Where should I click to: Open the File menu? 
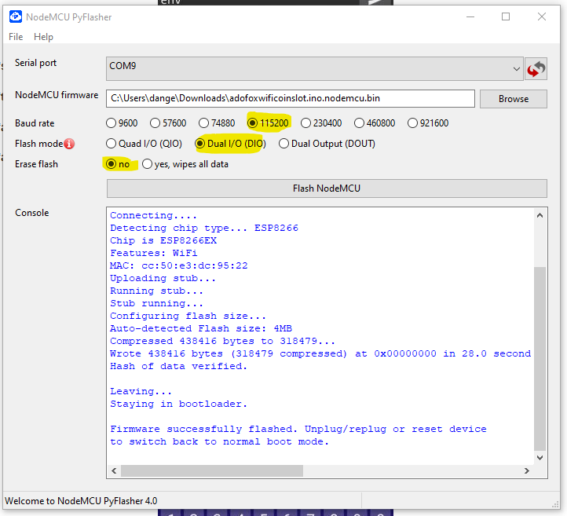16,37
